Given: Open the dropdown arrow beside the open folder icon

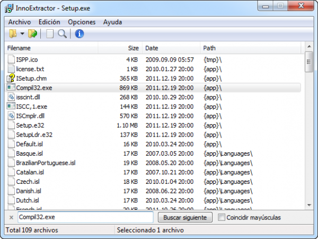Looking at the screenshot, I should (22, 33).
